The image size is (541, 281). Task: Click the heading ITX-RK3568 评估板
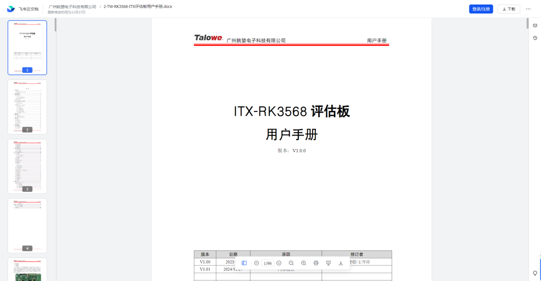292,111
